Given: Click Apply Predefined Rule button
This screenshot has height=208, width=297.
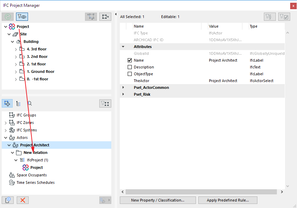Looking at the screenshot, I should tap(228, 200).
